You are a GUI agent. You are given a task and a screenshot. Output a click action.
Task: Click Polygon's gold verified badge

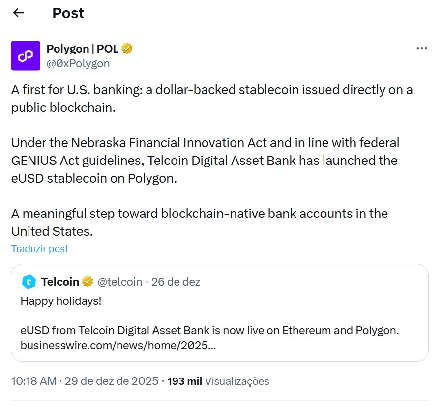(x=127, y=49)
